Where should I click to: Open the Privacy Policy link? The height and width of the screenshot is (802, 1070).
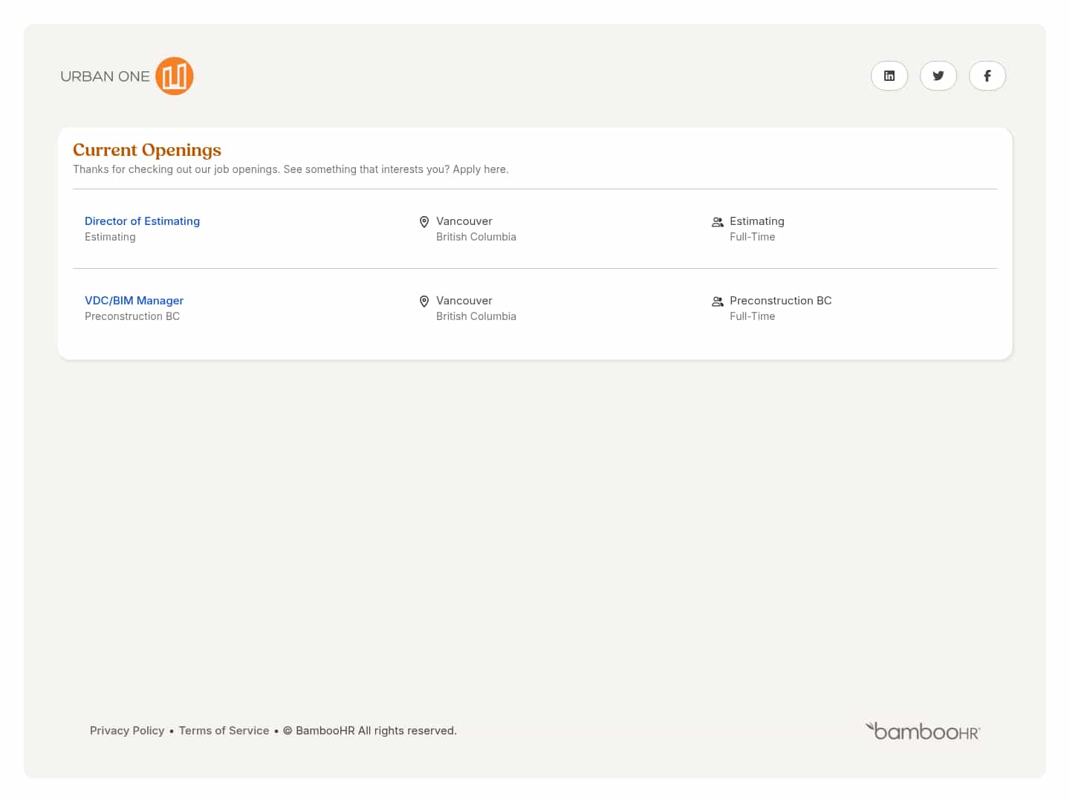coord(127,731)
